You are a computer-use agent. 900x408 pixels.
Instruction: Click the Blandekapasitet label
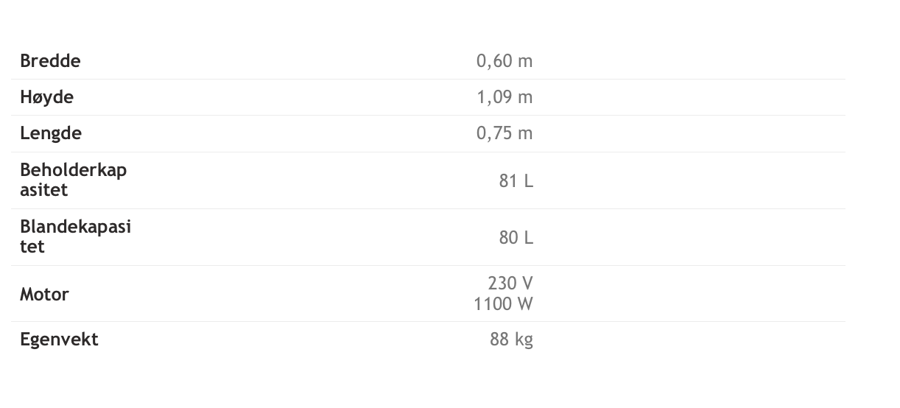[x=75, y=236]
